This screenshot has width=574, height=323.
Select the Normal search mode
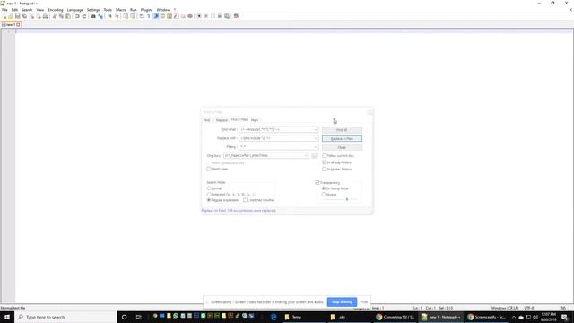pyautogui.click(x=209, y=188)
